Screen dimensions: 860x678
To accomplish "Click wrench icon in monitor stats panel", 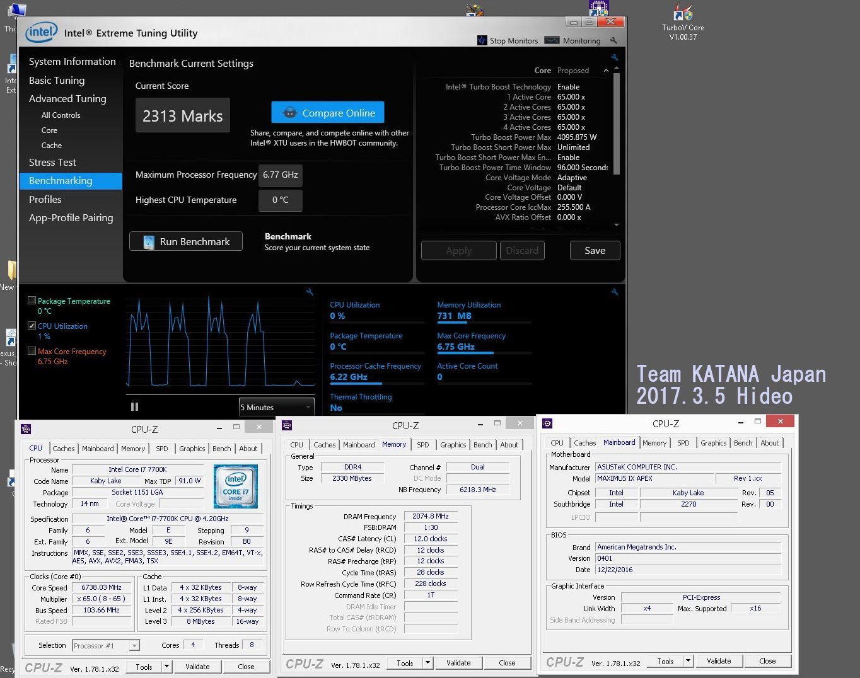I will pyautogui.click(x=615, y=292).
